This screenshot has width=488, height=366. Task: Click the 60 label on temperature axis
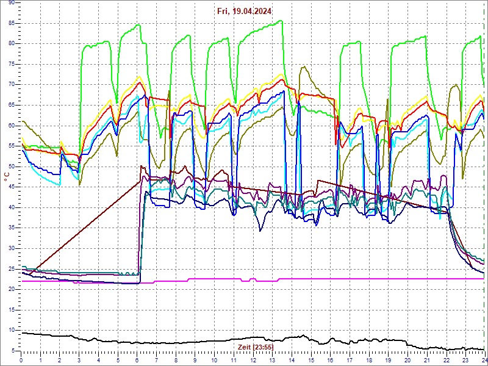pyautogui.click(x=12, y=126)
